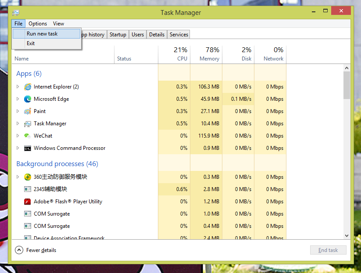Click the Fewer details link
The image size is (361, 273).
point(41,250)
